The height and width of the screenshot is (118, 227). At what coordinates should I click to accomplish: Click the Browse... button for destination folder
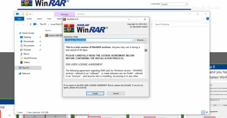point(141,40)
